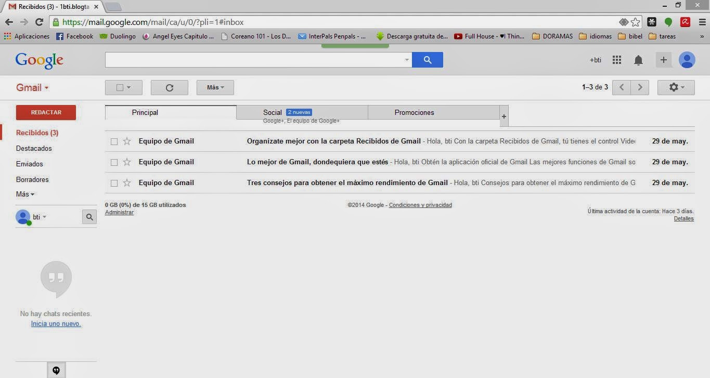710x378 pixels.
Task: Go to newer messages arrow
Action: pos(622,87)
